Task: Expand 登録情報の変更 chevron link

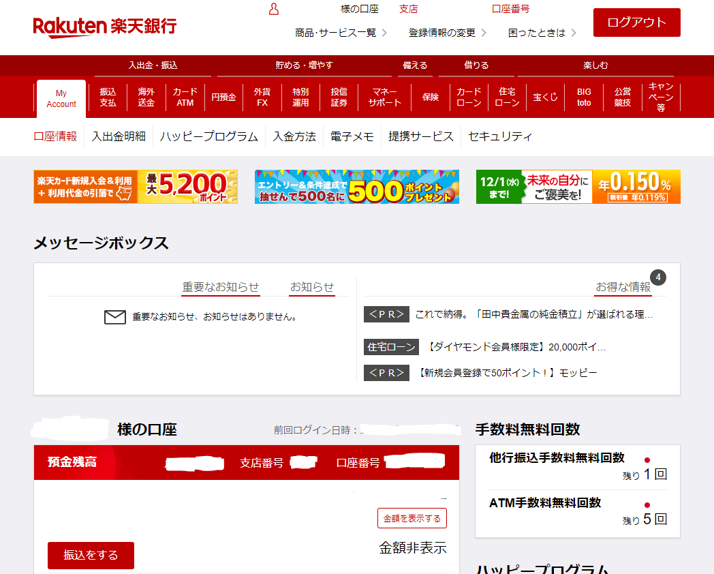Action: (447, 33)
